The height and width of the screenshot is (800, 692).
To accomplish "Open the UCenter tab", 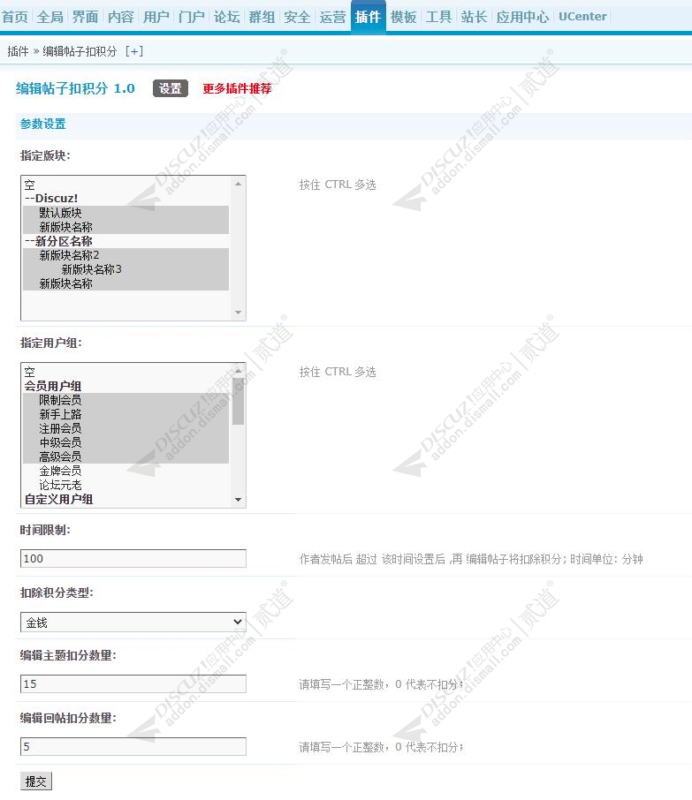I will pyautogui.click(x=582, y=16).
